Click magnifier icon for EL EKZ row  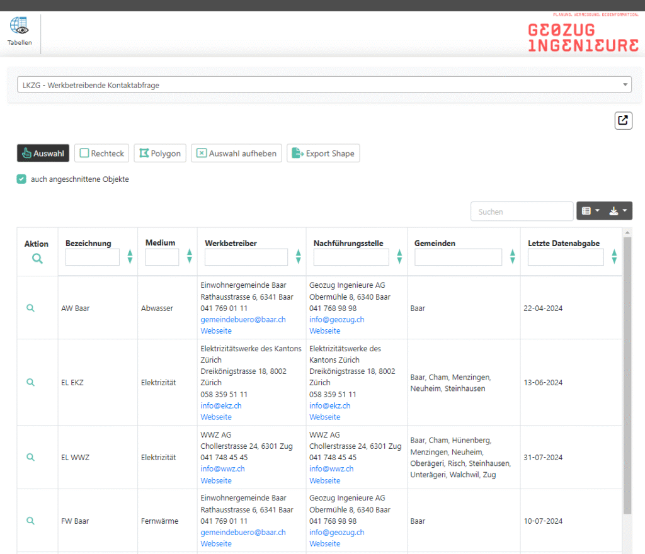pyautogui.click(x=30, y=382)
